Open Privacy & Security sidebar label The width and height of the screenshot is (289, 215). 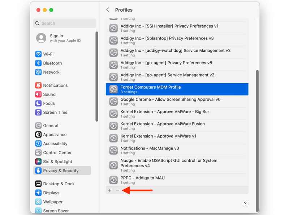click(61, 170)
